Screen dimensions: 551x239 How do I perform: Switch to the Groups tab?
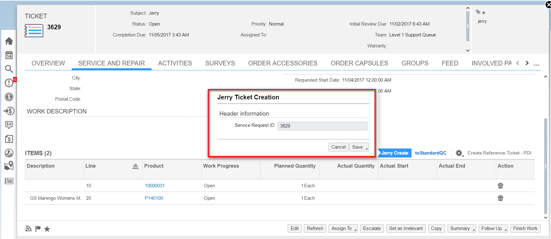[x=415, y=63]
